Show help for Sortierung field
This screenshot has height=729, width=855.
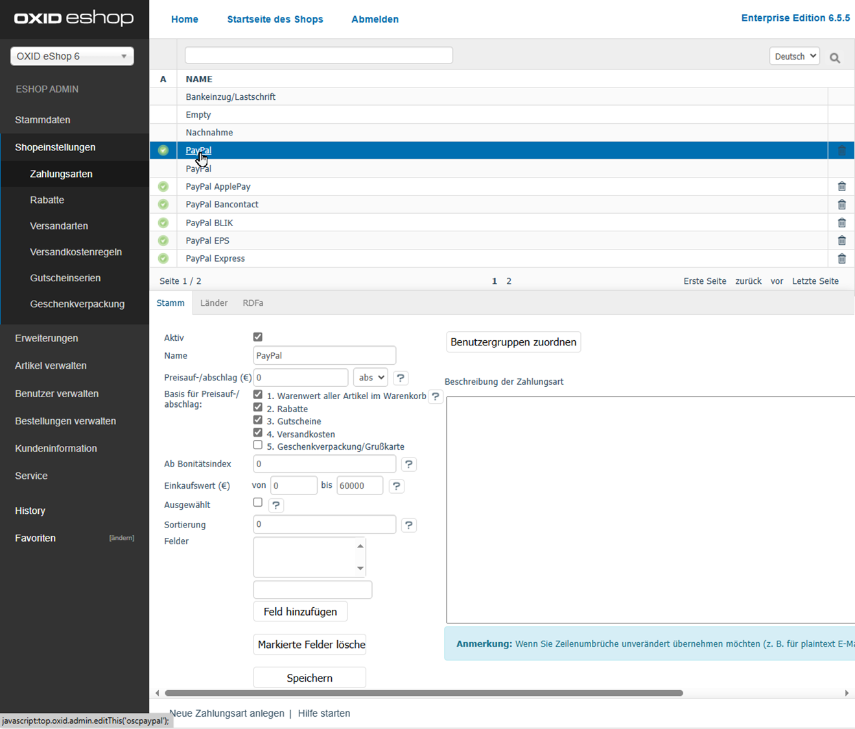coord(408,525)
